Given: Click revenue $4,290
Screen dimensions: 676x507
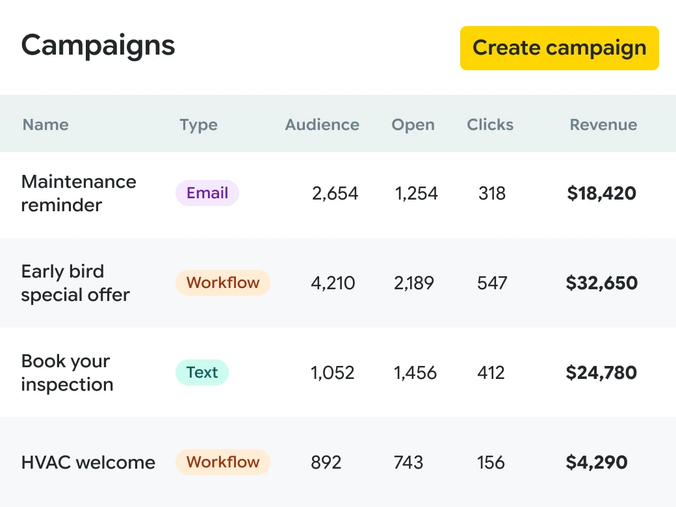Looking at the screenshot, I should [x=597, y=462].
